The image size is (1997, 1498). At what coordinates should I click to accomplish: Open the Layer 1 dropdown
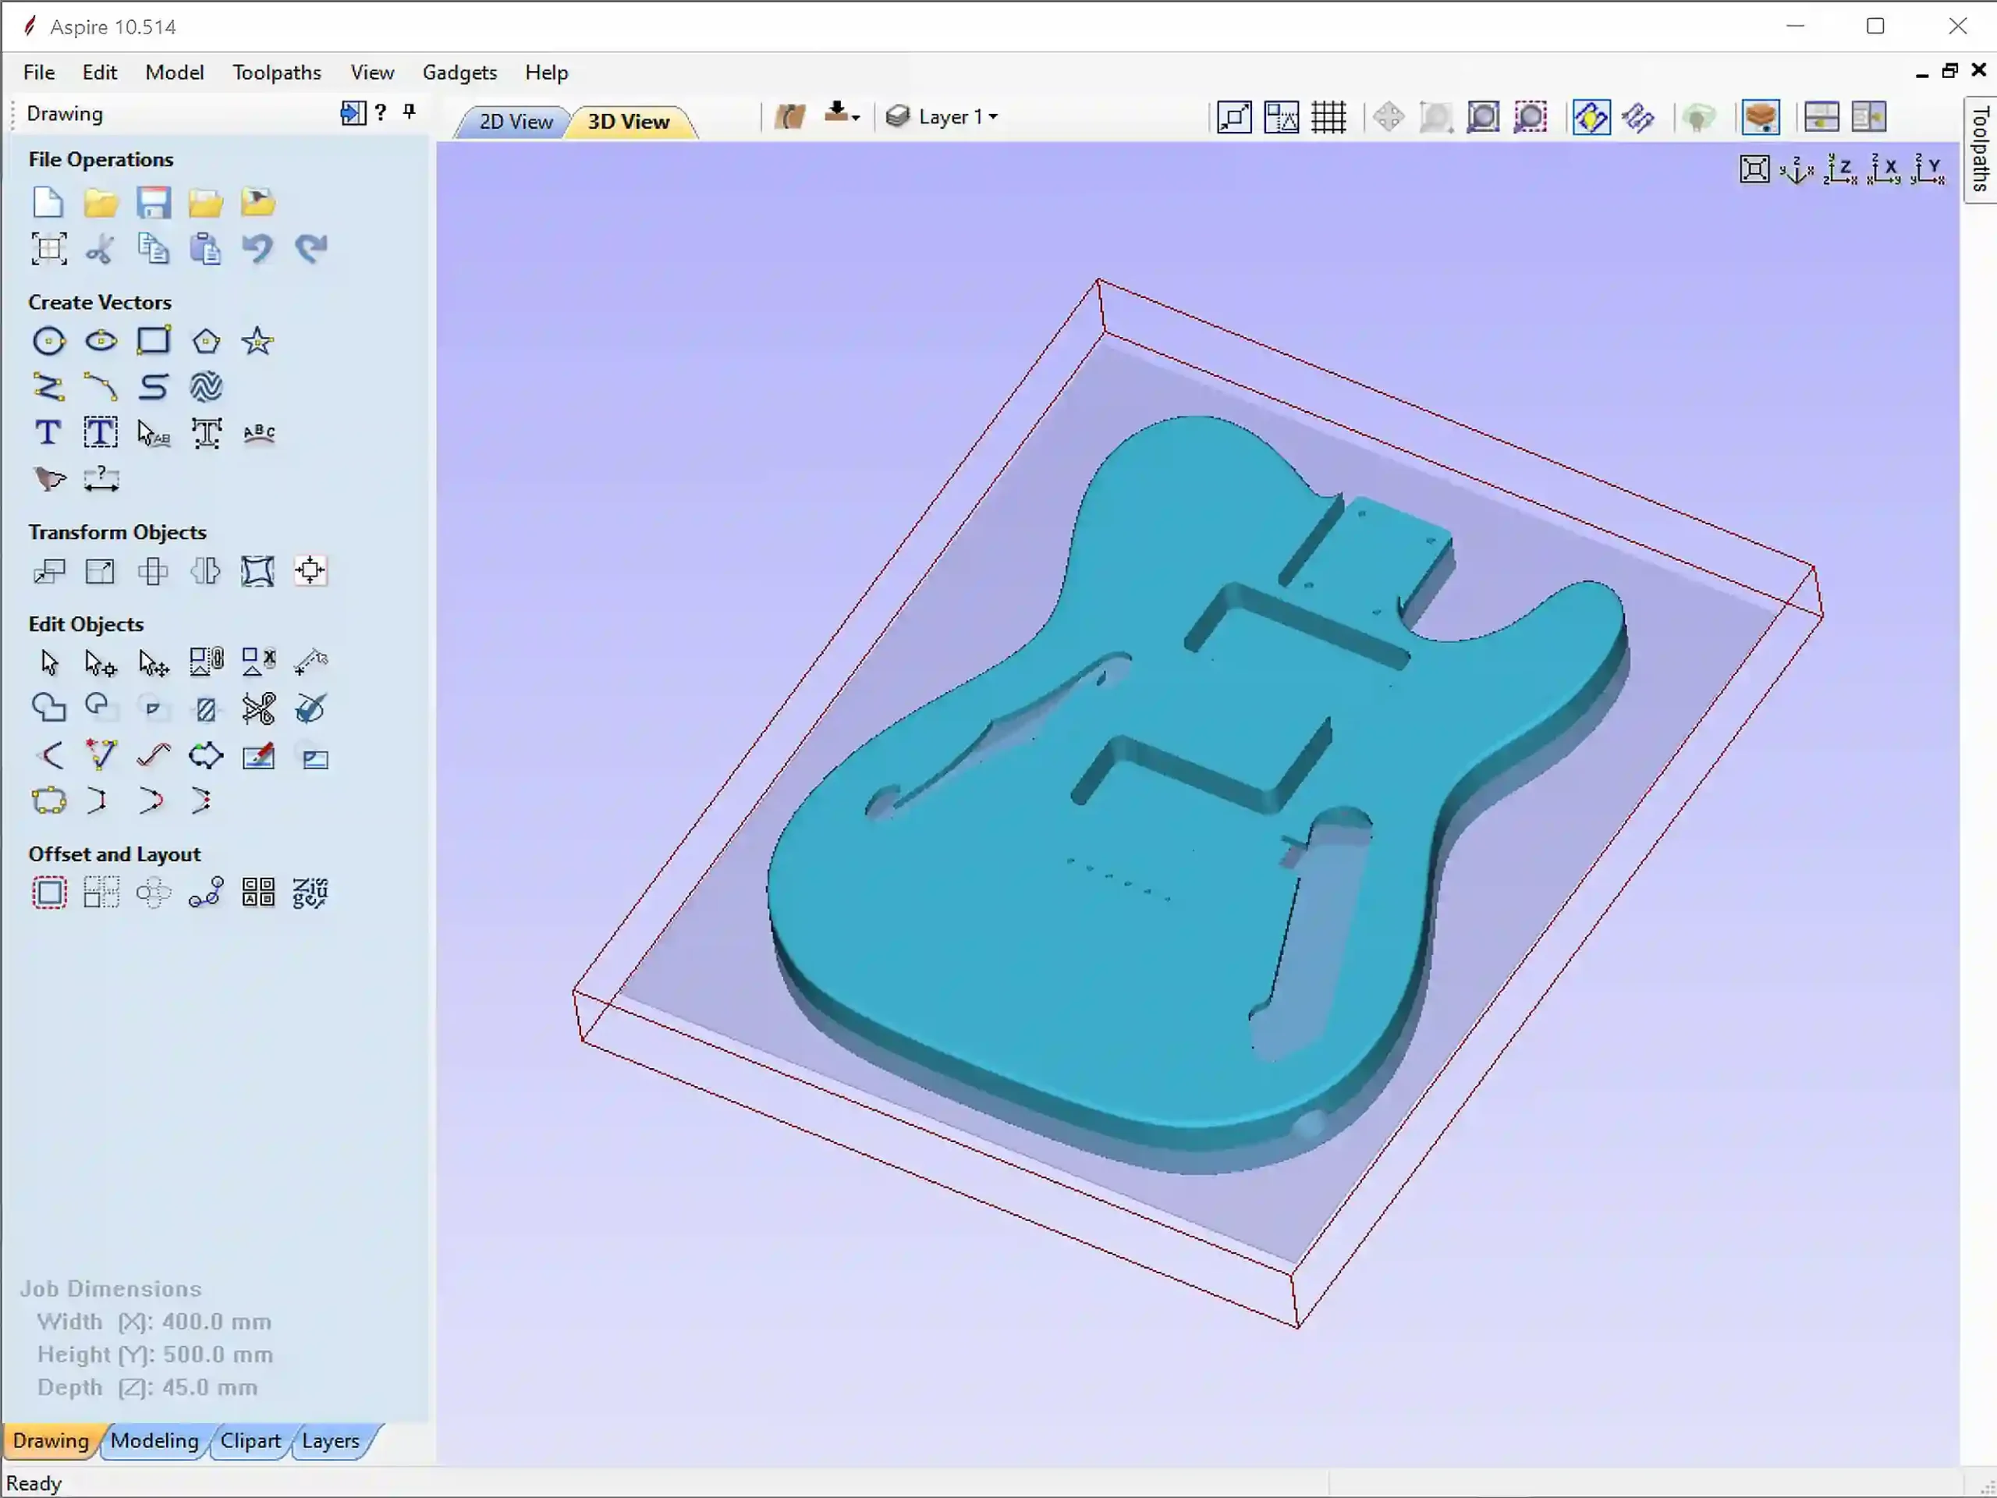942,116
